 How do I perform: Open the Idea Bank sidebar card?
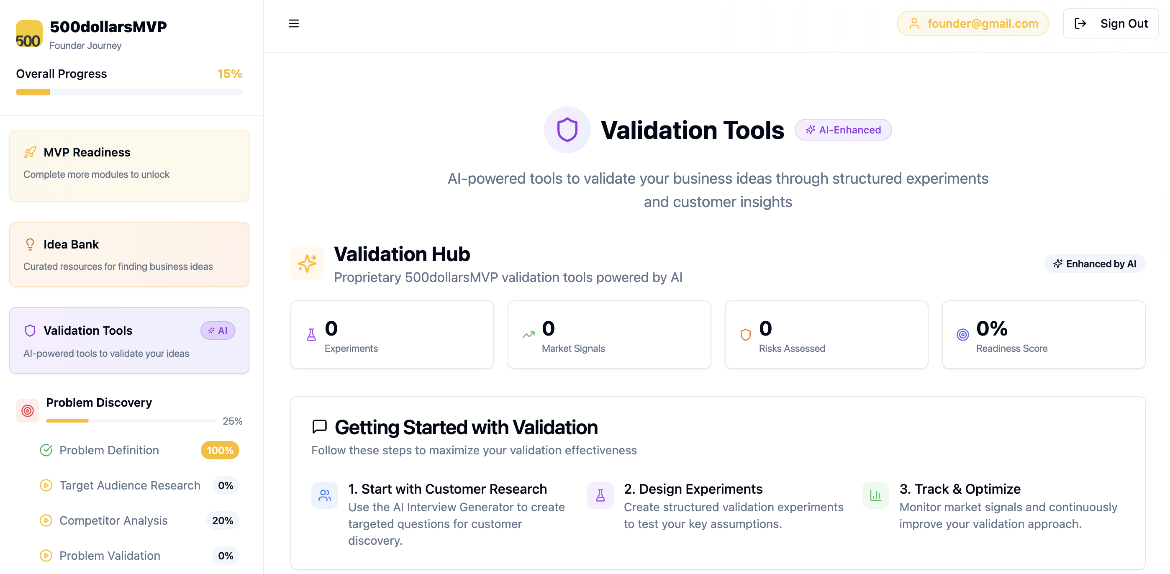129,254
